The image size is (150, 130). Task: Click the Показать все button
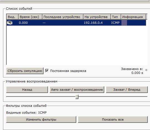113,119
